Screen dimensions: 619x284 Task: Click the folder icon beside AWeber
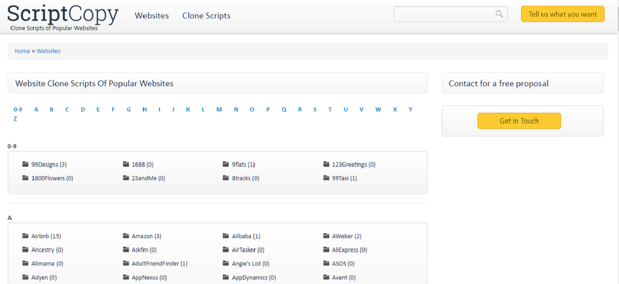(326, 235)
